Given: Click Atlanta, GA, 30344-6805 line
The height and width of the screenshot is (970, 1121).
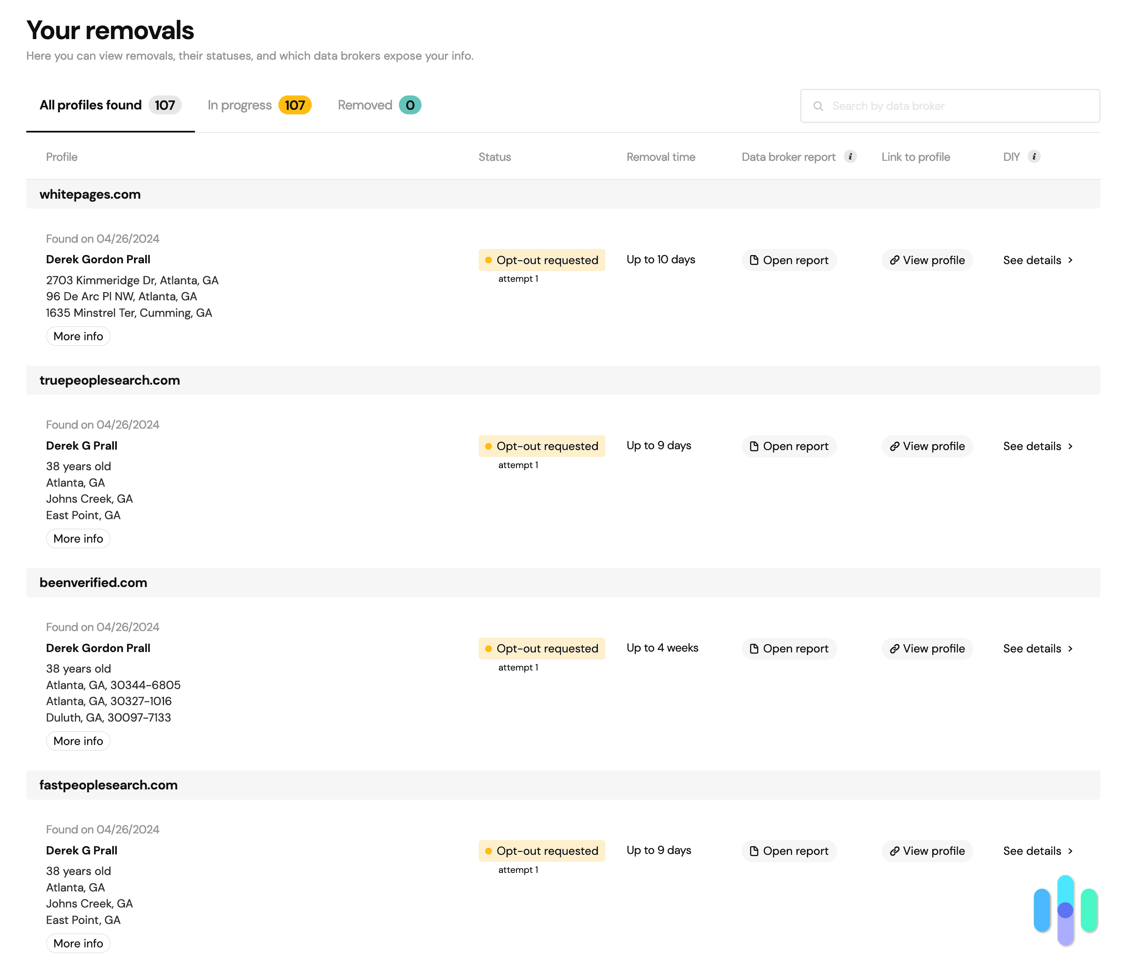Looking at the screenshot, I should click(x=113, y=685).
